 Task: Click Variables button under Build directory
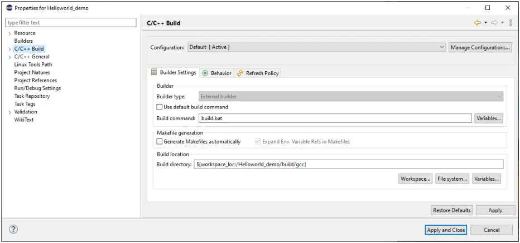(487, 179)
